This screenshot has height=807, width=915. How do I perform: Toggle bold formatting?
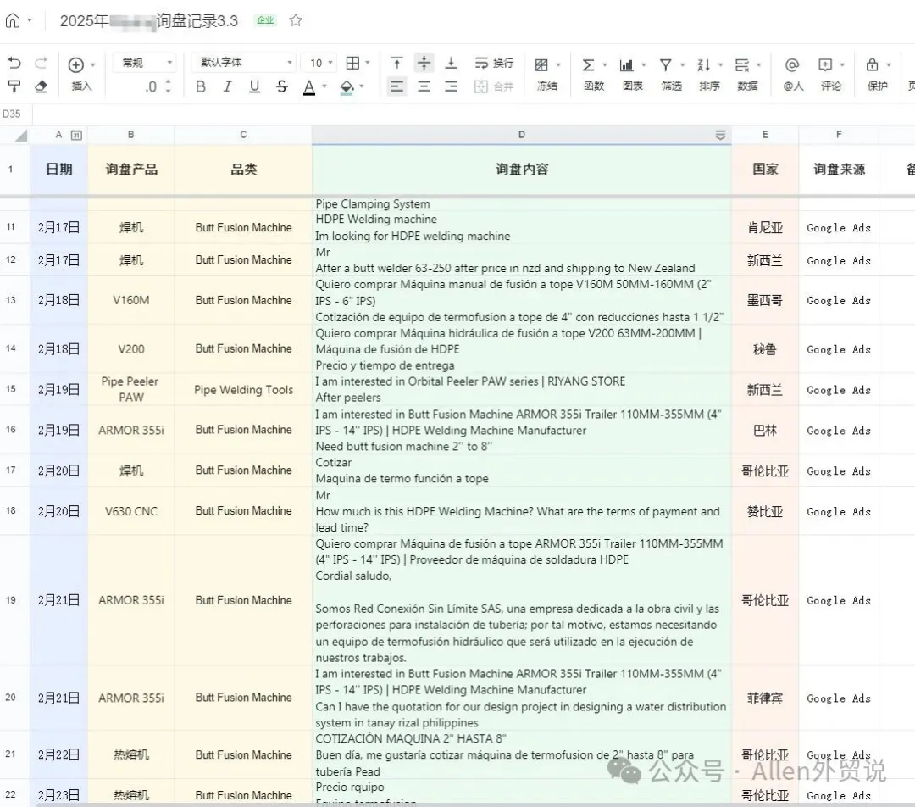click(x=201, y=87)
